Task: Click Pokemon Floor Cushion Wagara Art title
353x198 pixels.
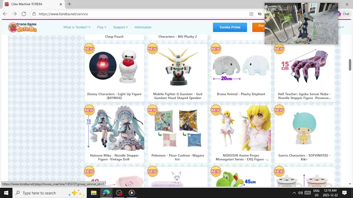Action: pyautogui.click(x=178, y=157)
